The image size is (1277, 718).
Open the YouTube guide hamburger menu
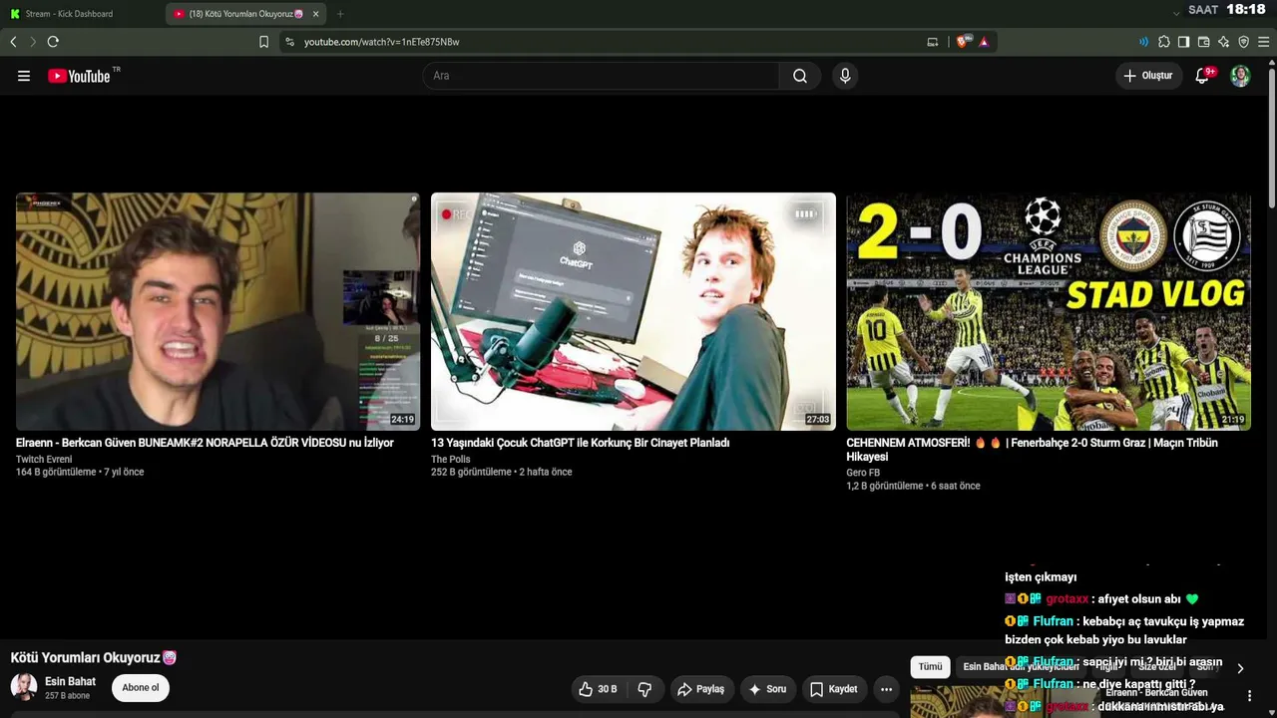point(24,76)
